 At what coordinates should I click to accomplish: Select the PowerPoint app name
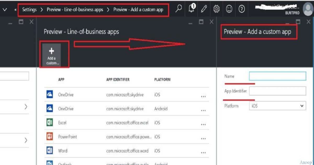[x=68, y=136]
